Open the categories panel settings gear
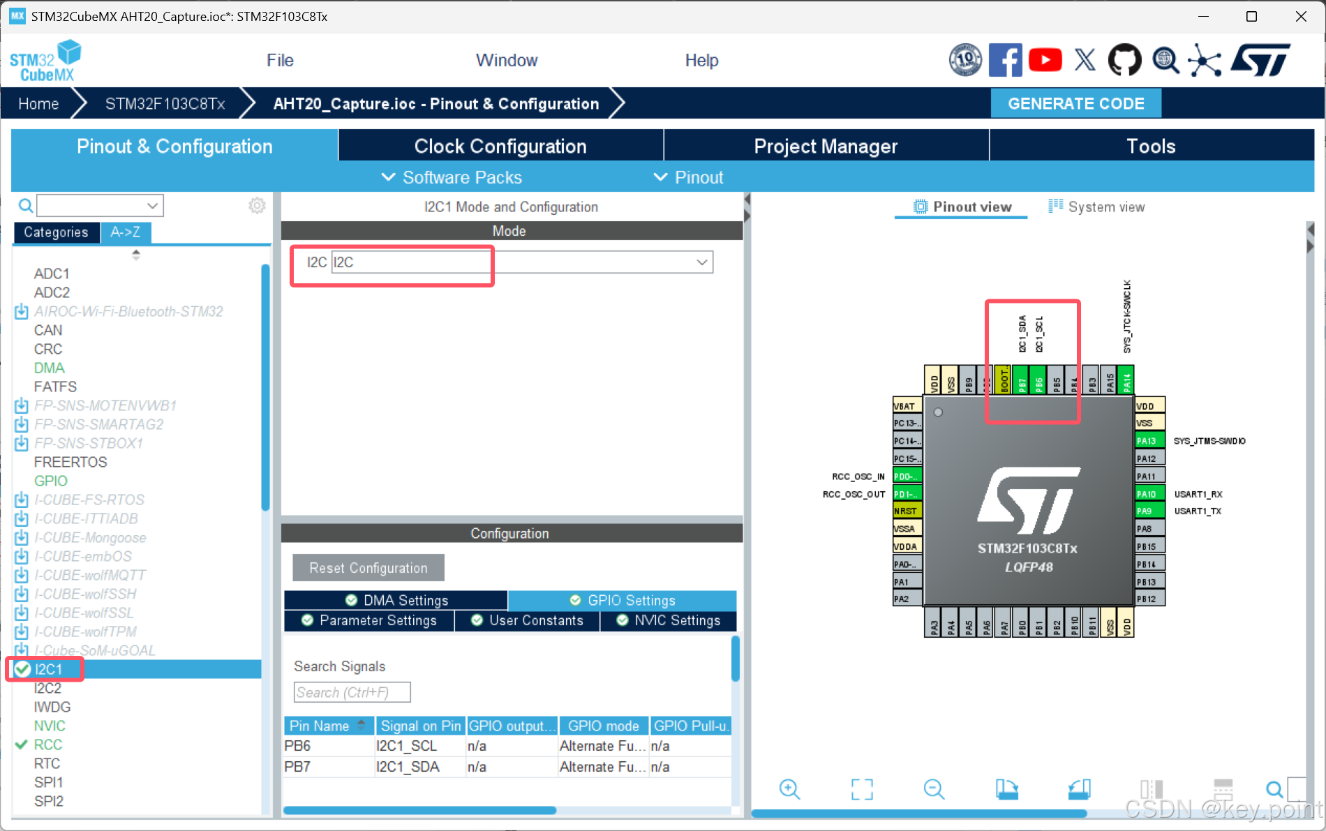 (x=257, y=205)
